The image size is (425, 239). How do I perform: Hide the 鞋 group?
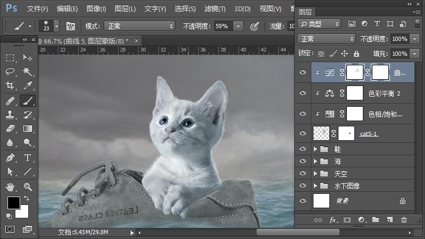pos(303,149)
